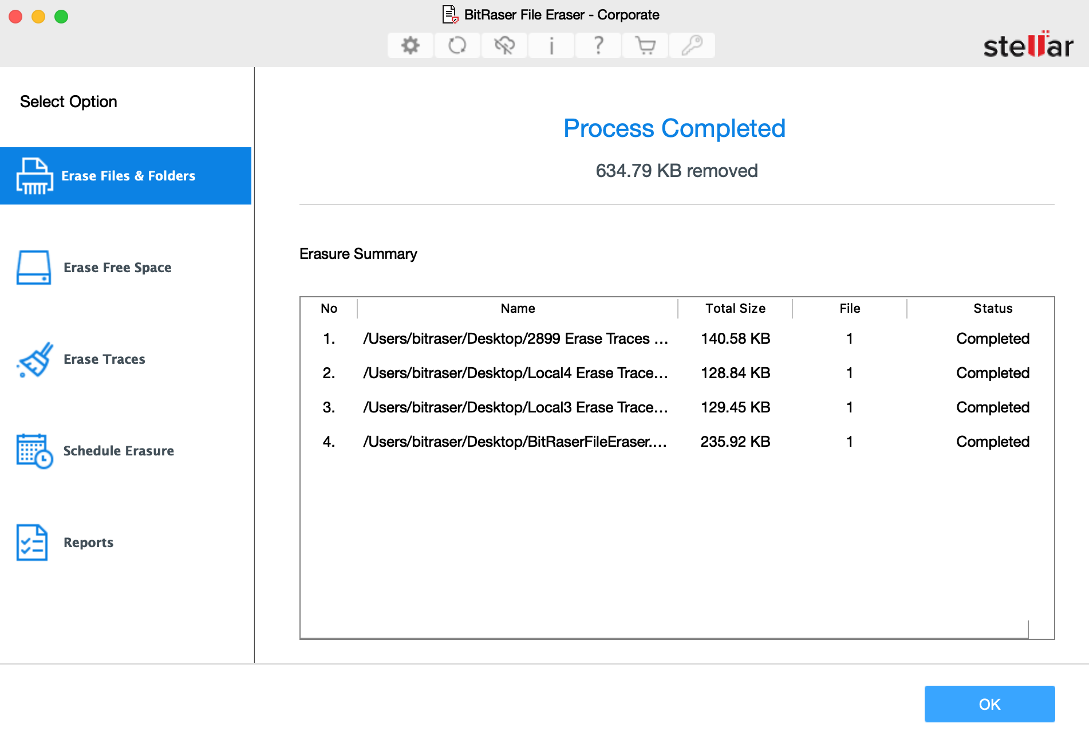
Task: Click the 129.45 KB size cell
Action: coord(735,407)
